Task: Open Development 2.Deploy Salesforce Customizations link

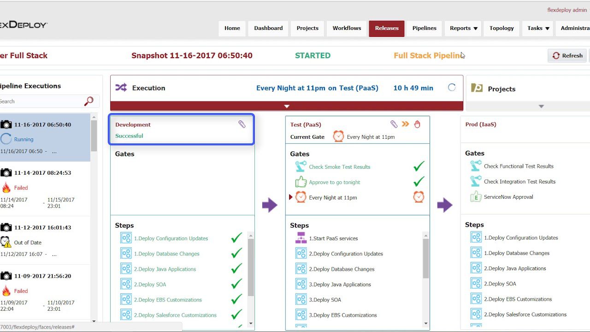Action: pos(175,315)
